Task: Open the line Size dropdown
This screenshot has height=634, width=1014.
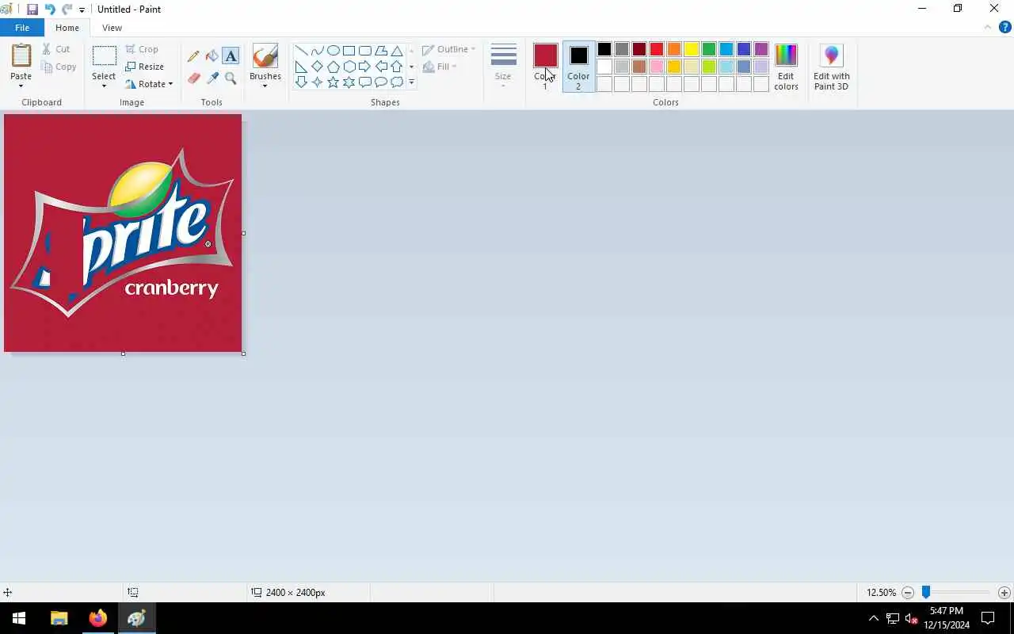Action: (x=503, y=65)
